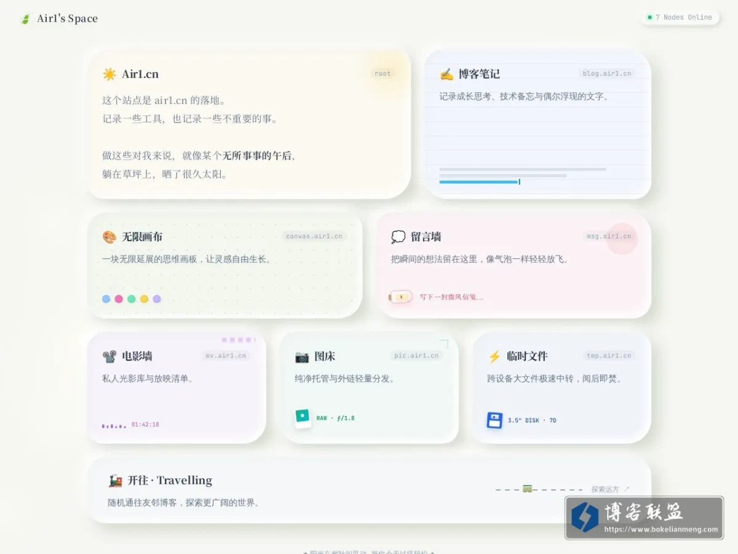Click 把瞬间的想法留在这里 description
738x554 pixels.
480,259
